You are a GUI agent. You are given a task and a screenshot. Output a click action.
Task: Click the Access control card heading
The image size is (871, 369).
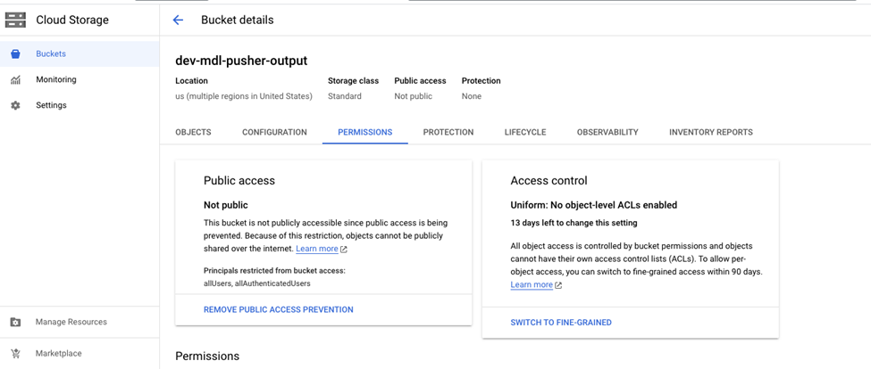point(549,181)
